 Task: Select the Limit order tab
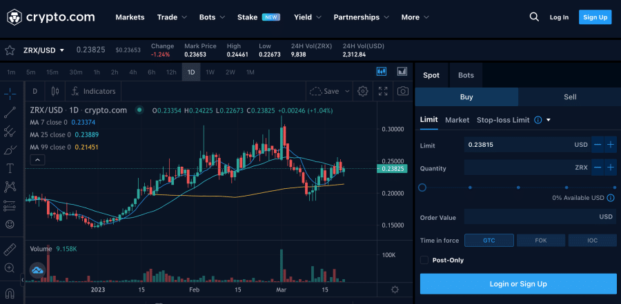click(429, 120)
